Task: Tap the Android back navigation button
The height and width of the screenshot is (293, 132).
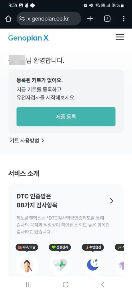Action: (103, 284)
